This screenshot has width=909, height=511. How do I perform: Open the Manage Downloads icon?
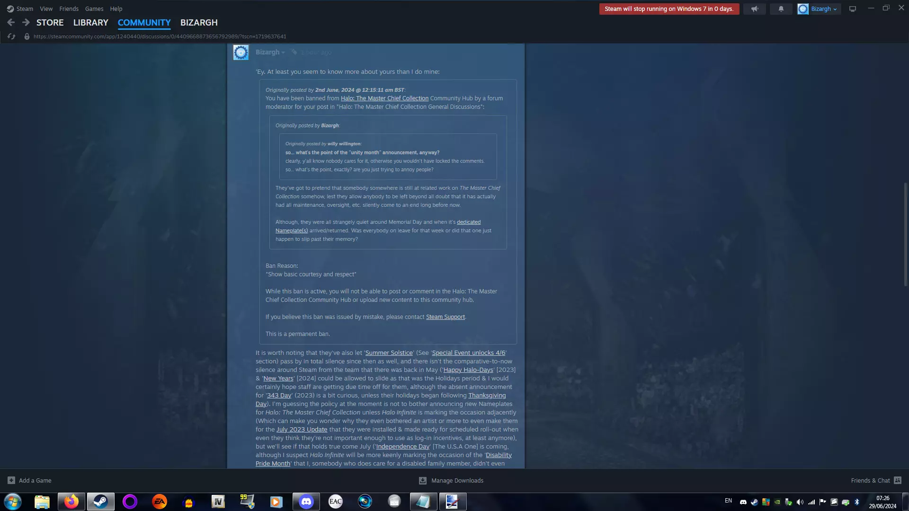point(423,480)
